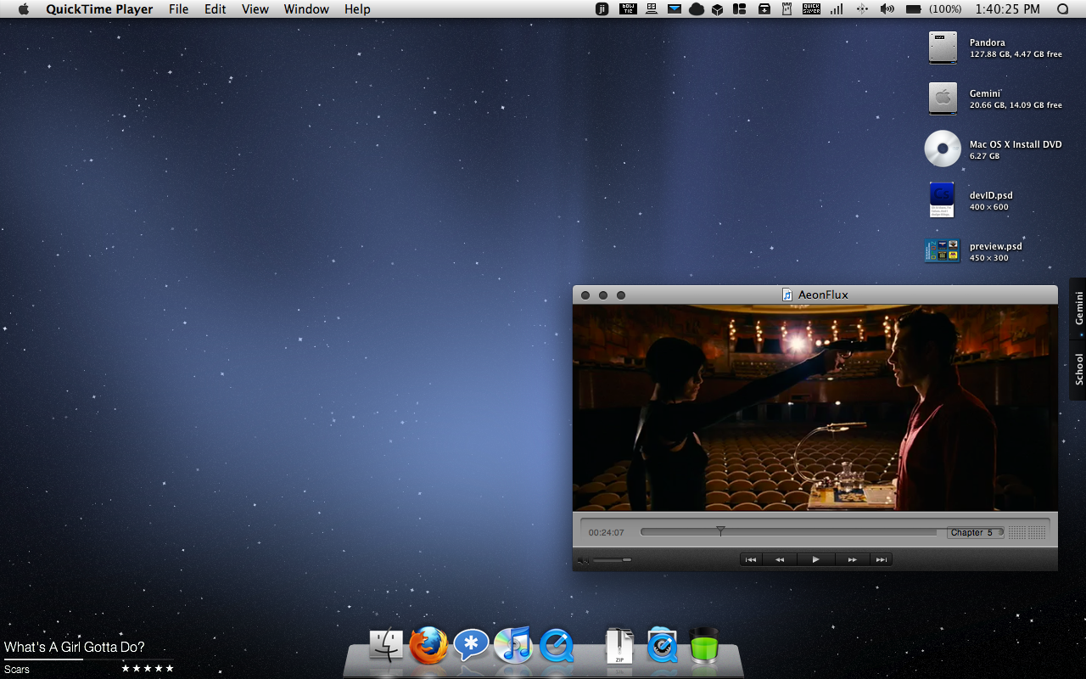Open the Gemini drive on the desktop

[x=943, y=98]
